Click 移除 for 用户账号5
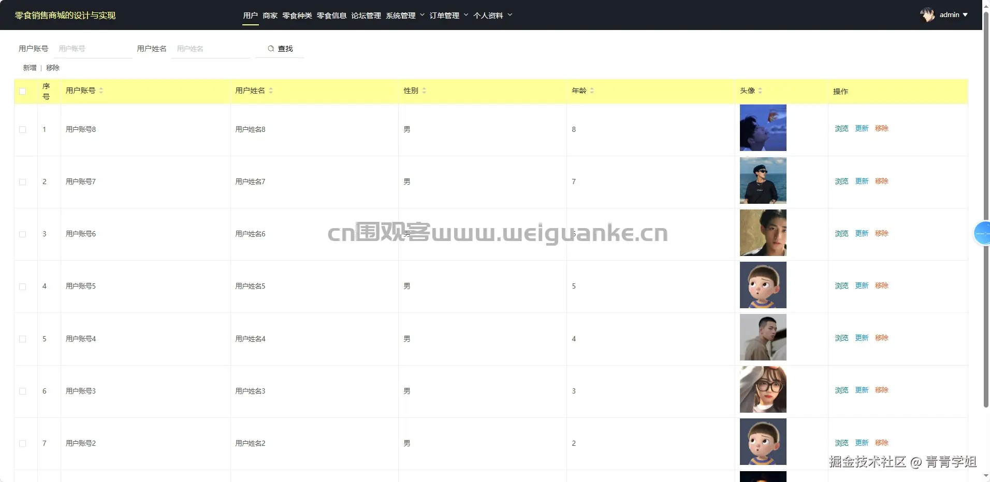 (x=882, y=285)
